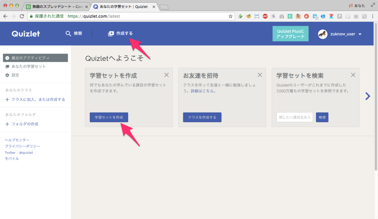The image size is (378, 219).
Task: Click the plus icon beside フォルダの作成
Action: (x=7, y=124)
